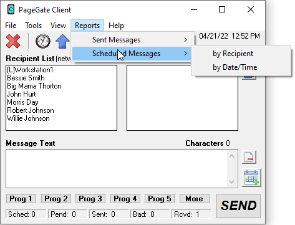This screenshot has height=225, width=295.
Task: Open the File menu
Action: pos(11,26)
